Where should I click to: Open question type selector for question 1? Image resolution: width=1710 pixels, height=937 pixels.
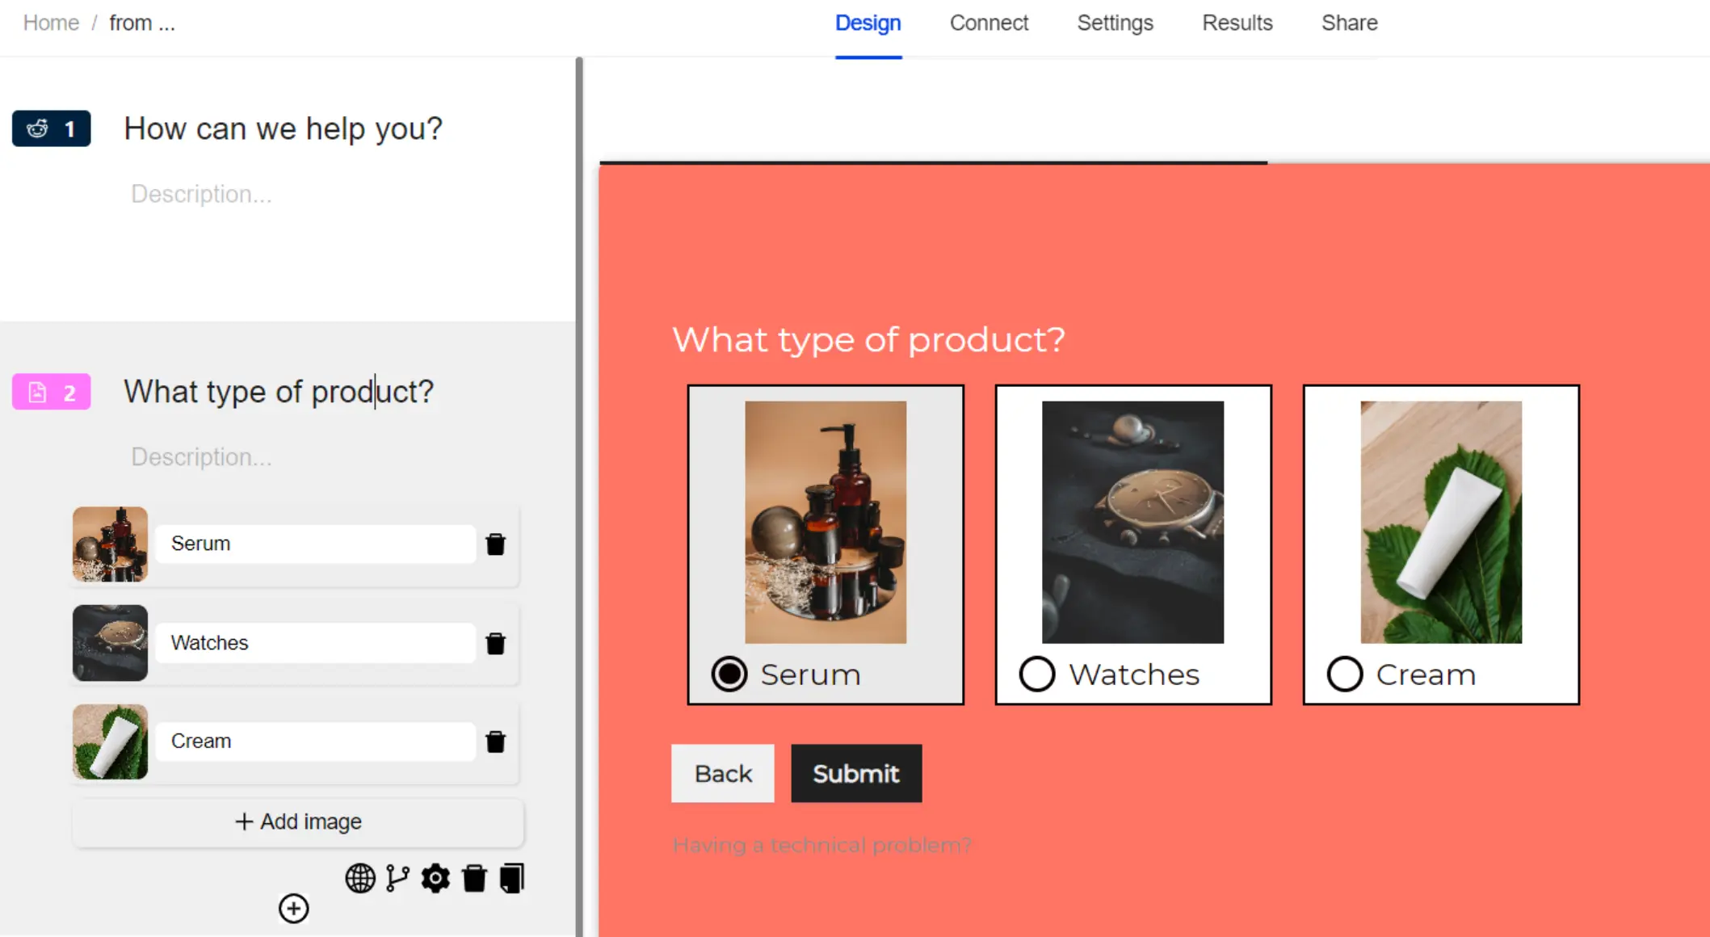click(x=51, y=128)
